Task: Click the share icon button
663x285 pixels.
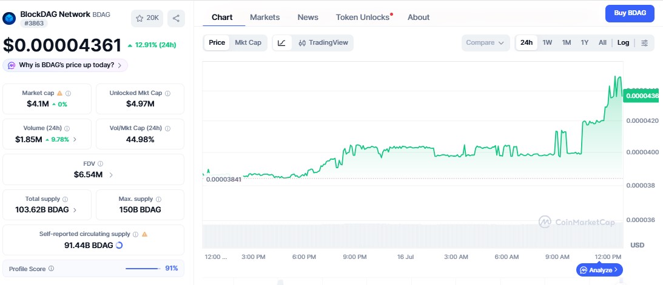Action: pos(177,18)
